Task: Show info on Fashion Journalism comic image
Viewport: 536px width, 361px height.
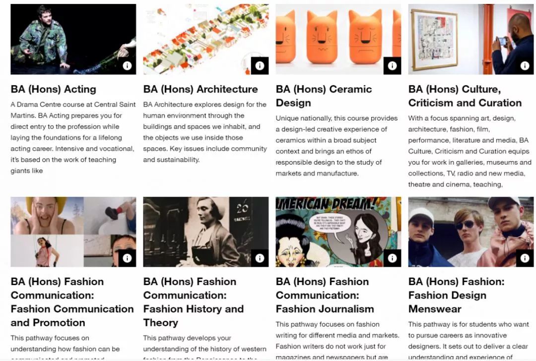Action: click(392, 258)
